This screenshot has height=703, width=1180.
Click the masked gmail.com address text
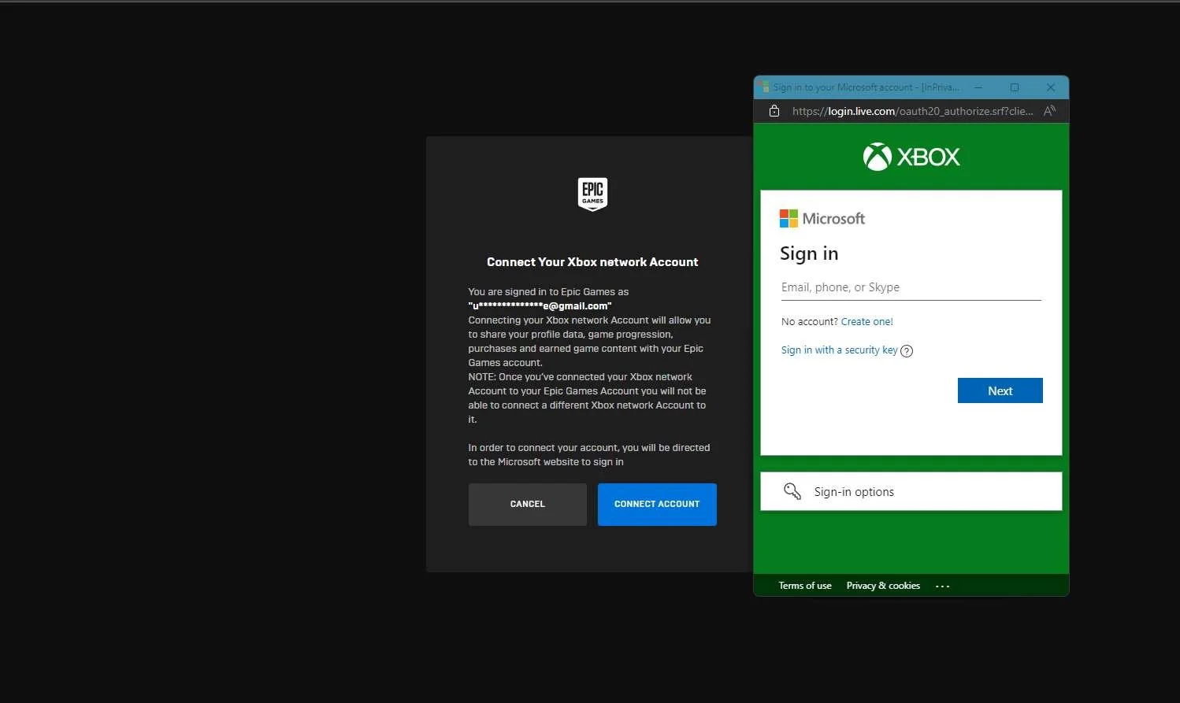540,306
